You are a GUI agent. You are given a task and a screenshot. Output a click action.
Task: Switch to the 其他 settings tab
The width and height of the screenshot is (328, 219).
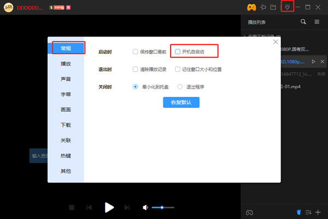pyautogui.click(x=66, y=171)
